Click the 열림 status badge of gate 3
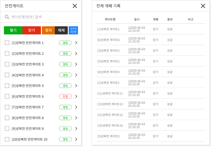 (x=65, y=64)
